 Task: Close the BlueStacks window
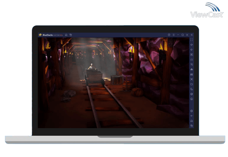pos(187,35)
